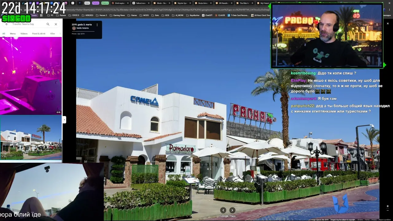
Task: Open the Gaming News bookmarks folder
Action: point(117,15)
